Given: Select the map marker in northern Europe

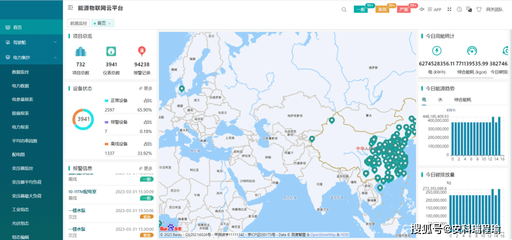Looking at the screenshot, I should point(182,89).
